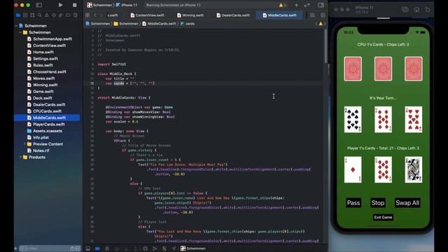The image size is (448, 252).
Task: Choose the iPhone 11 run destination
Action: pyautogui.click(x=127, y=5)
